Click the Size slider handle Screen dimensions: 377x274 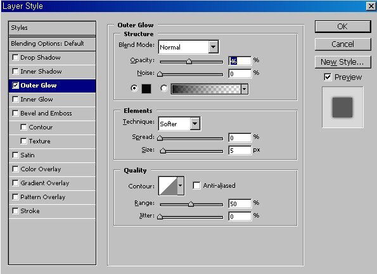tap(163, 151)
